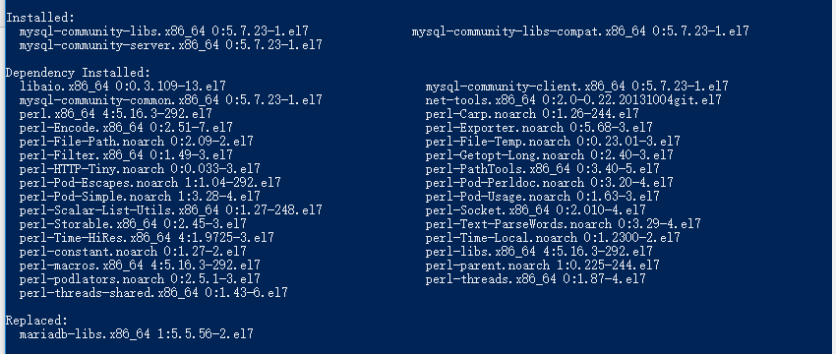Click the net-tools.x86_64 package line
Viewport: 836px width, 354px height.
[573, 100]
